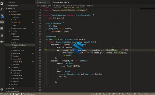Click the 'build' breadcrumb segment
The width and height of the screenshot is (155, 95).
[x=91, y=6]
